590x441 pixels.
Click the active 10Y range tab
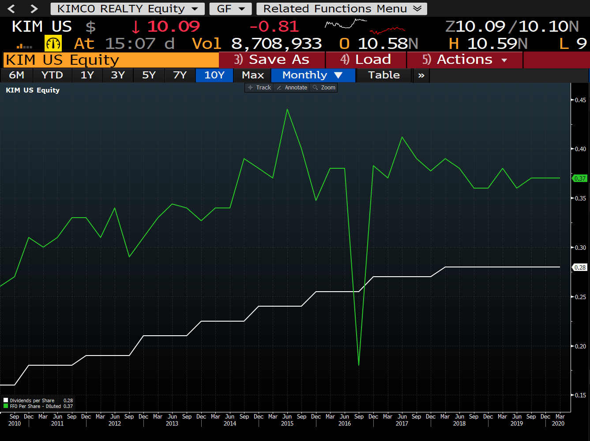(214, 75)
